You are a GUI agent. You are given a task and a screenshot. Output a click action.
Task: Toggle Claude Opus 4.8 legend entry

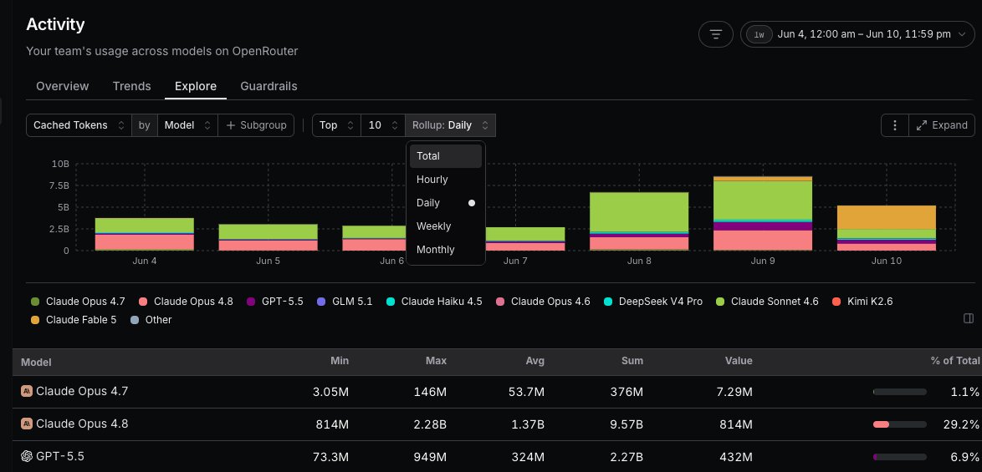click(186, 302)
